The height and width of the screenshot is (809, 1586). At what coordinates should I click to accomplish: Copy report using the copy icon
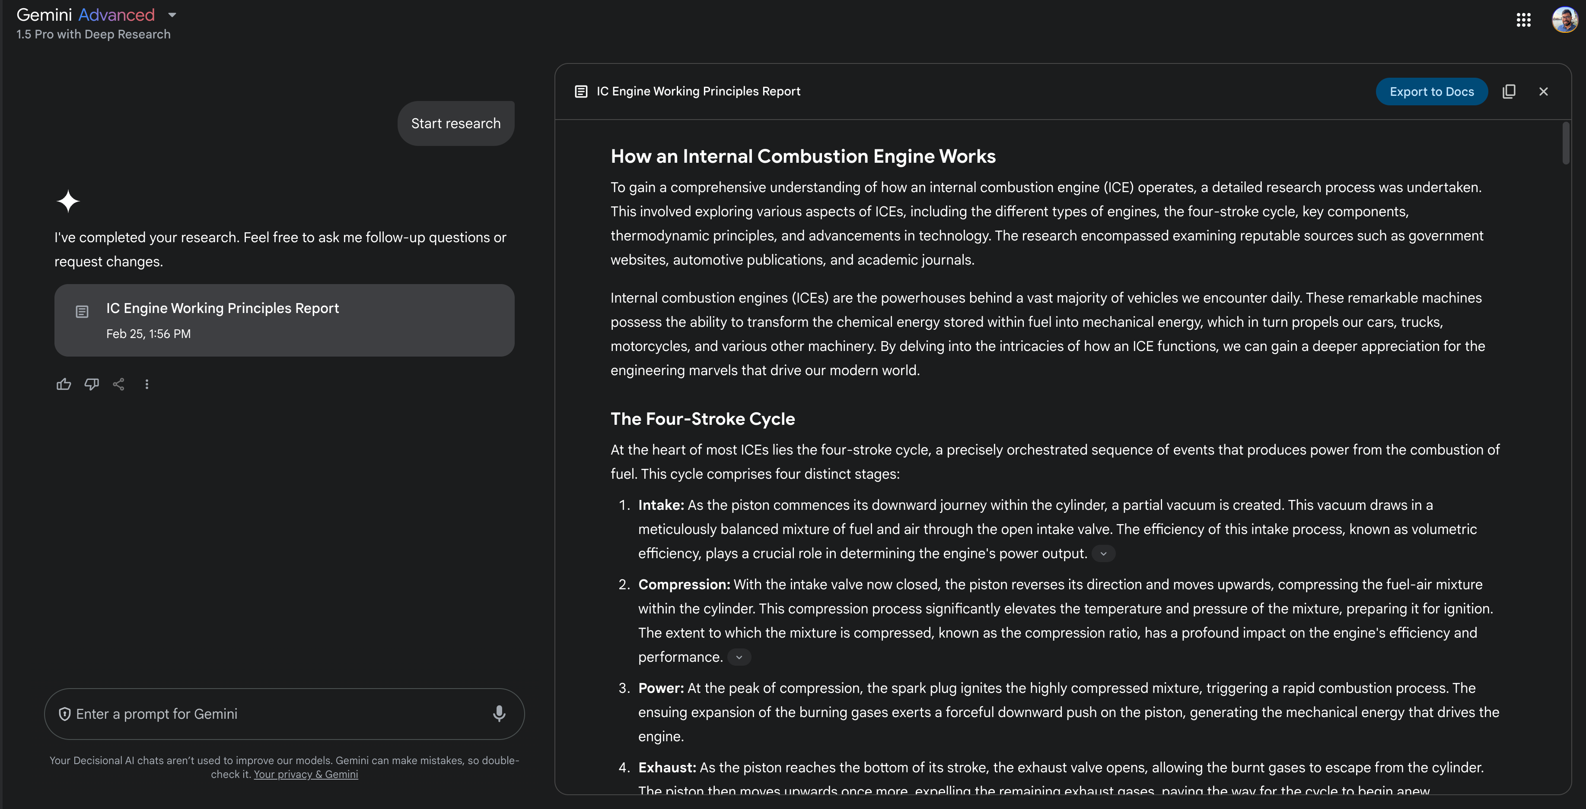click(x=1509, y=92)
